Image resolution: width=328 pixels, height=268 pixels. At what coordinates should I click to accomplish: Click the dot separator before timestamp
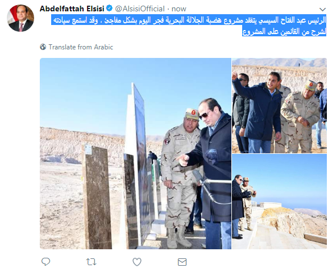(x=168, y=9)
